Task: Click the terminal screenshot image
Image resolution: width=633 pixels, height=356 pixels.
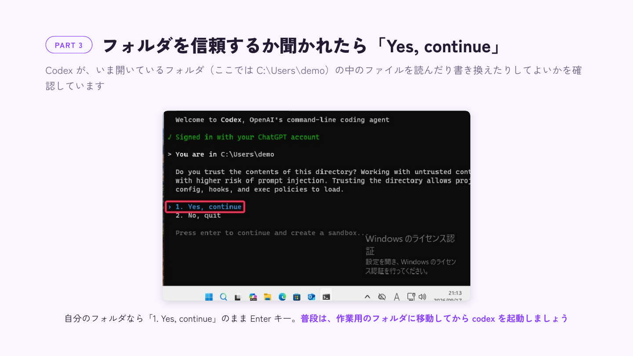Action: pyautogui.click(x=316, y=206)
